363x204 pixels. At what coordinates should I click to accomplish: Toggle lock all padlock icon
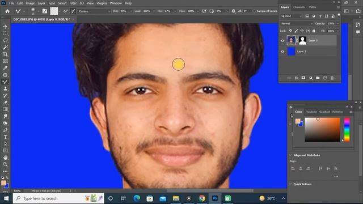[x=314, y=31]
